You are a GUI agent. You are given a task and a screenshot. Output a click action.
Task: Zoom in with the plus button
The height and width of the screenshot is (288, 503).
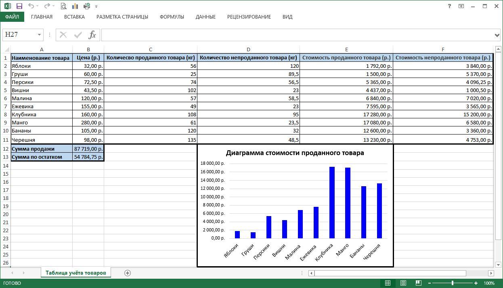coord(476,283)
